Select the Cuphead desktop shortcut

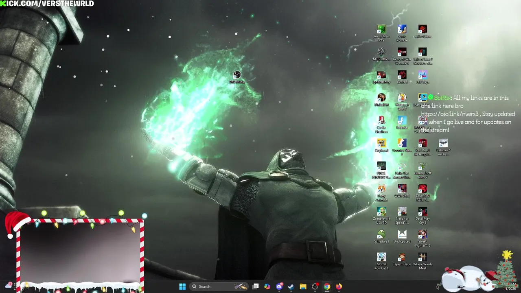point(381,145)
